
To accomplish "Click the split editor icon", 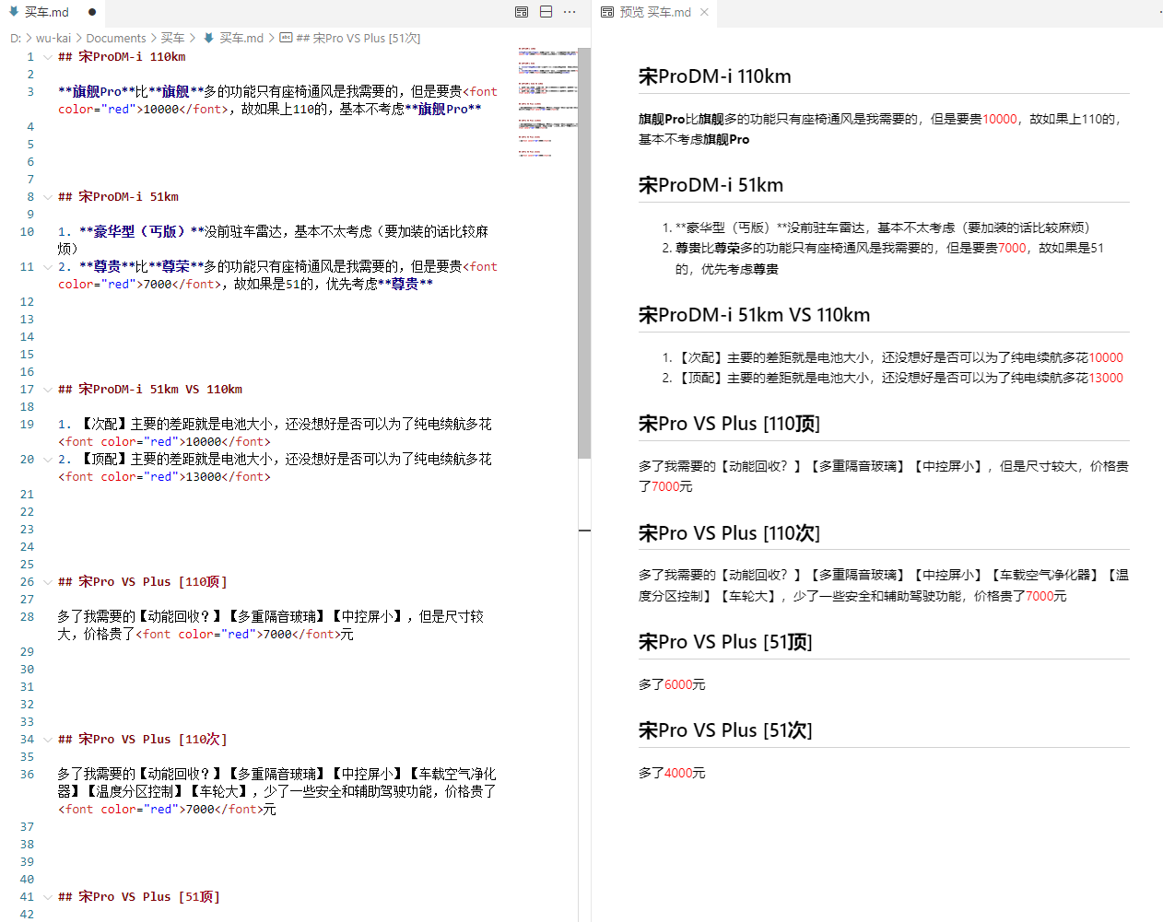I will coord(546,12).
